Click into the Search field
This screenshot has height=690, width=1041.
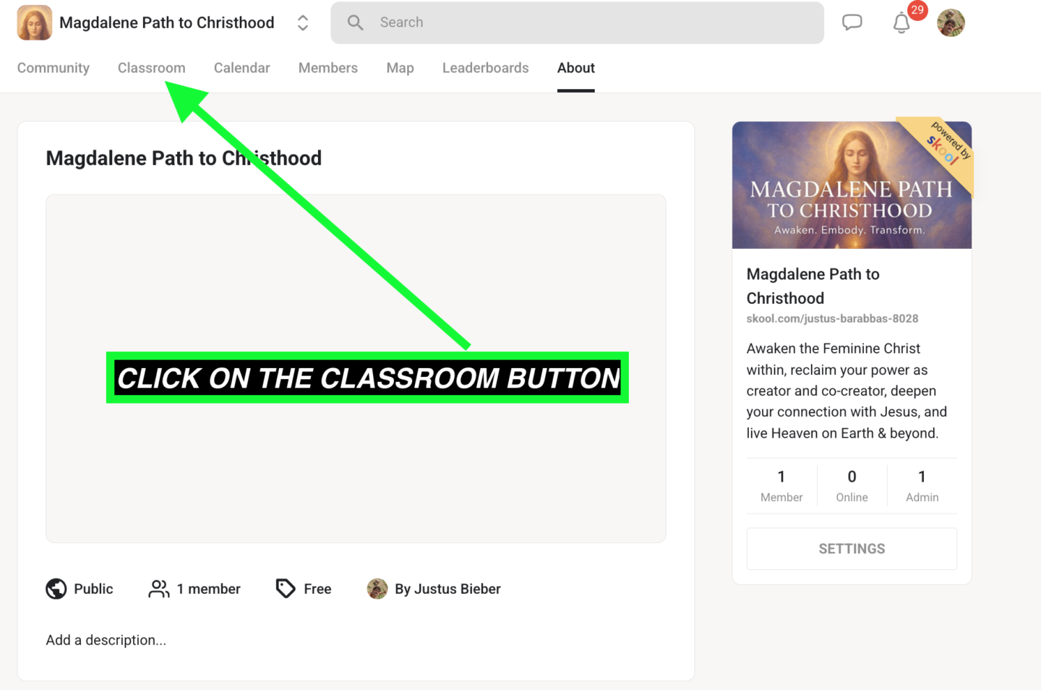click(577, 22)
